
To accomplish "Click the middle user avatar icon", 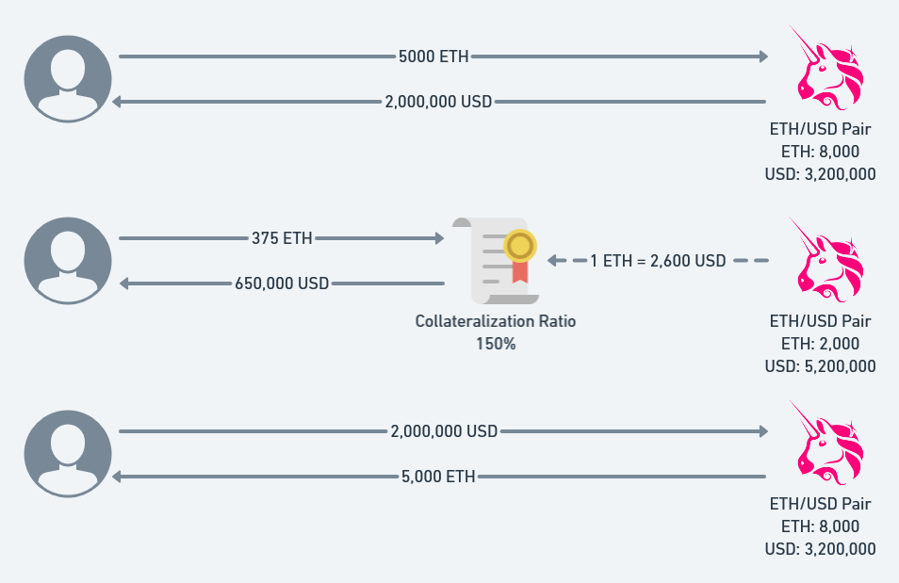I will coord(68,261).
